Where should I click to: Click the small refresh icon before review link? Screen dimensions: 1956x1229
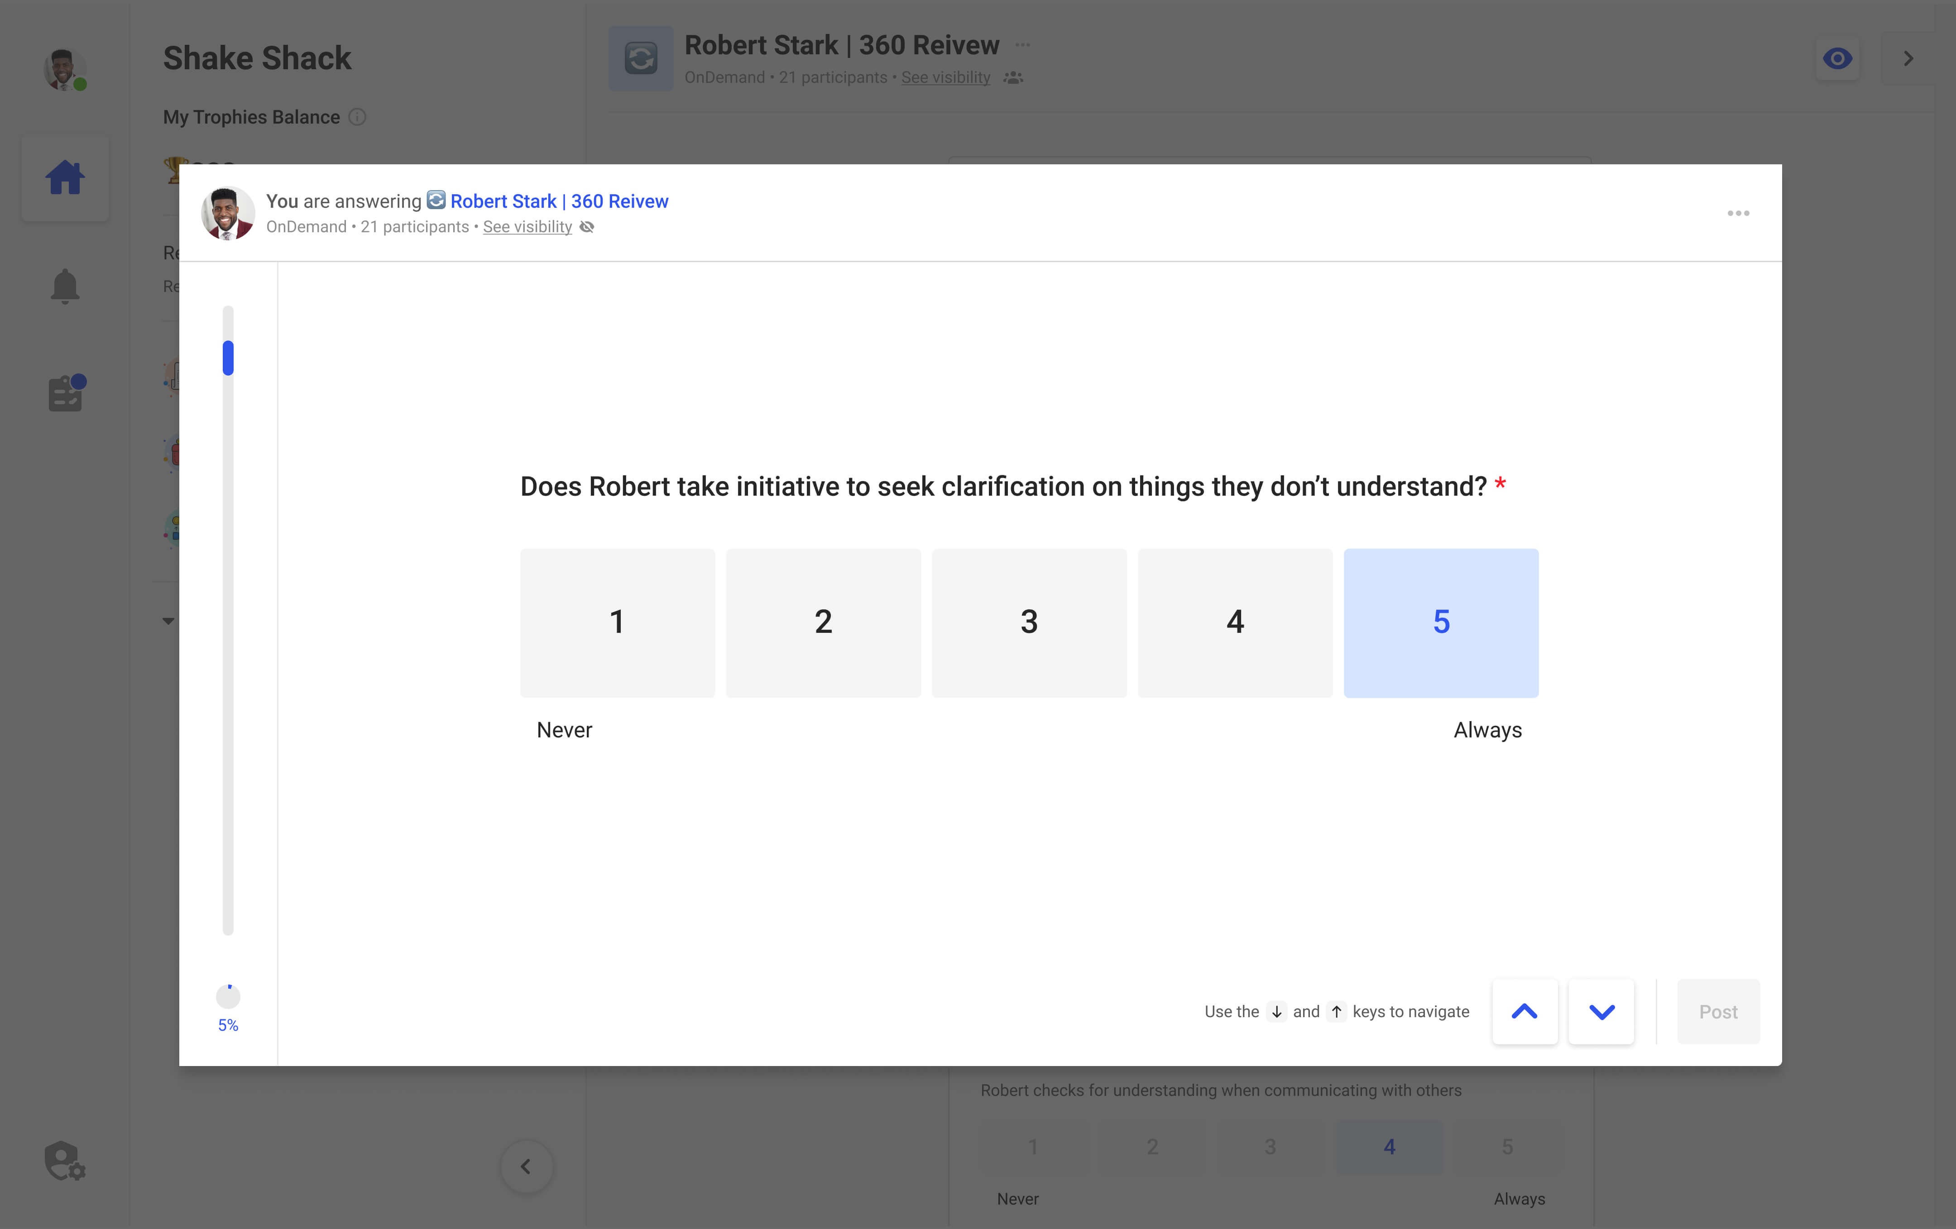point(436,200)
